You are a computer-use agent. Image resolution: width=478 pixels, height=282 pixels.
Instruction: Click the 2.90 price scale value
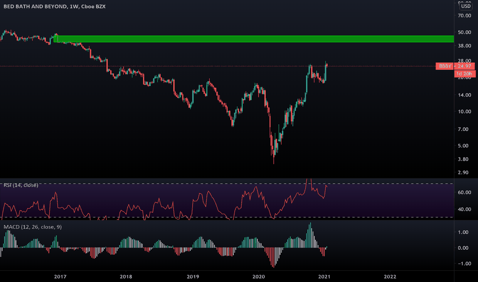[464, 173]
